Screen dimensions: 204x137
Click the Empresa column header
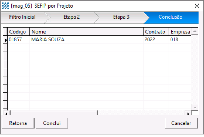point(180,31)
